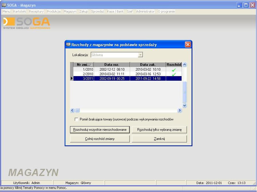Click Użytkownik: Admin status entry

(x=27, y=183)
